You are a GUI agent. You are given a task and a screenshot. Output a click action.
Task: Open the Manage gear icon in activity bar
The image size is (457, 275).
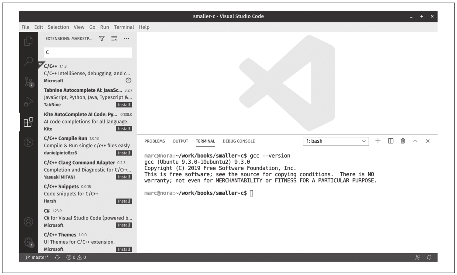click(28, 242)
